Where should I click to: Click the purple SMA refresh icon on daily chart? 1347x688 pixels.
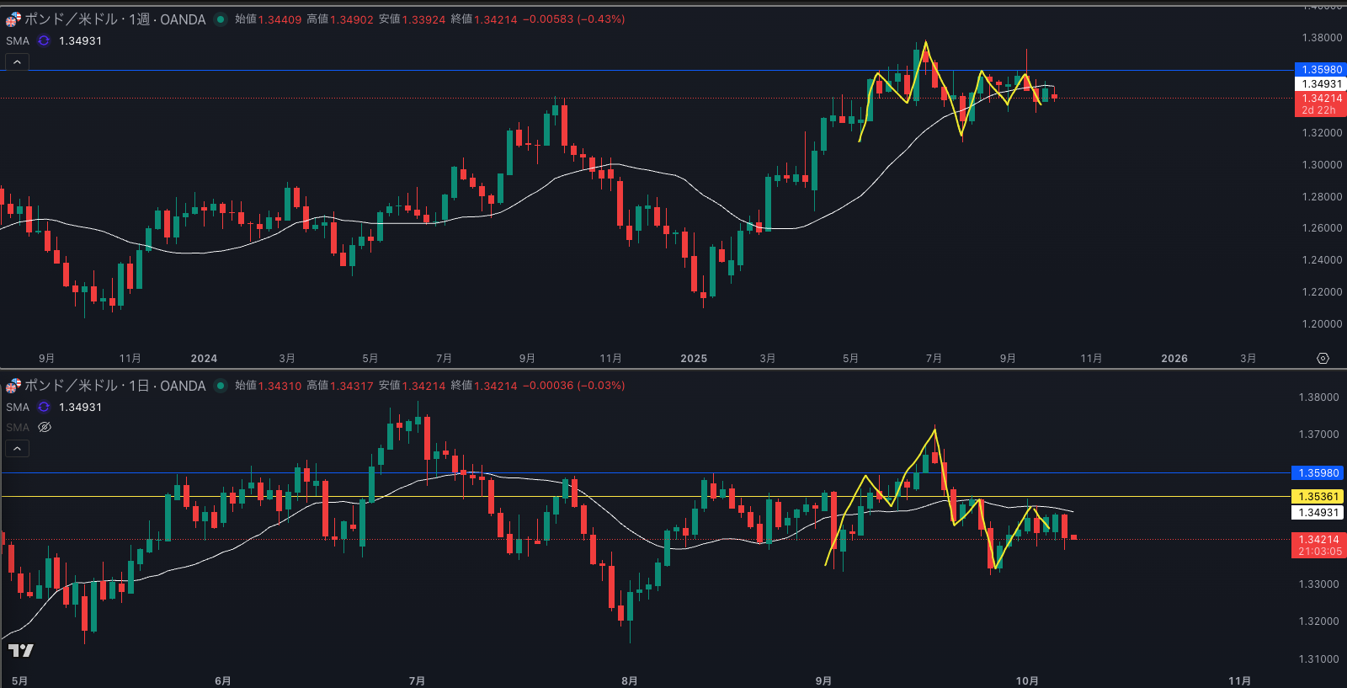point(44,407)
